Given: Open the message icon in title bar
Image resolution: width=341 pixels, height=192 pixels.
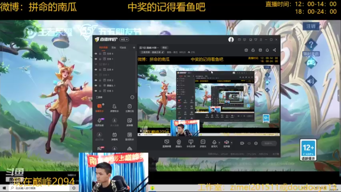Looking at the screenshot, I should 239,40.
